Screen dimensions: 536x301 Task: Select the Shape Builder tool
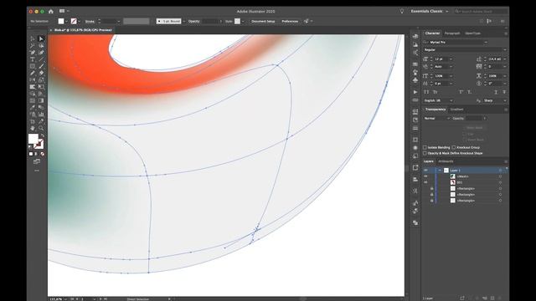point(33,94)
